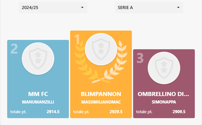202x125 pixels.
Task: Open the OMBRELLINO DI... team name
Action: pos(164,94)
